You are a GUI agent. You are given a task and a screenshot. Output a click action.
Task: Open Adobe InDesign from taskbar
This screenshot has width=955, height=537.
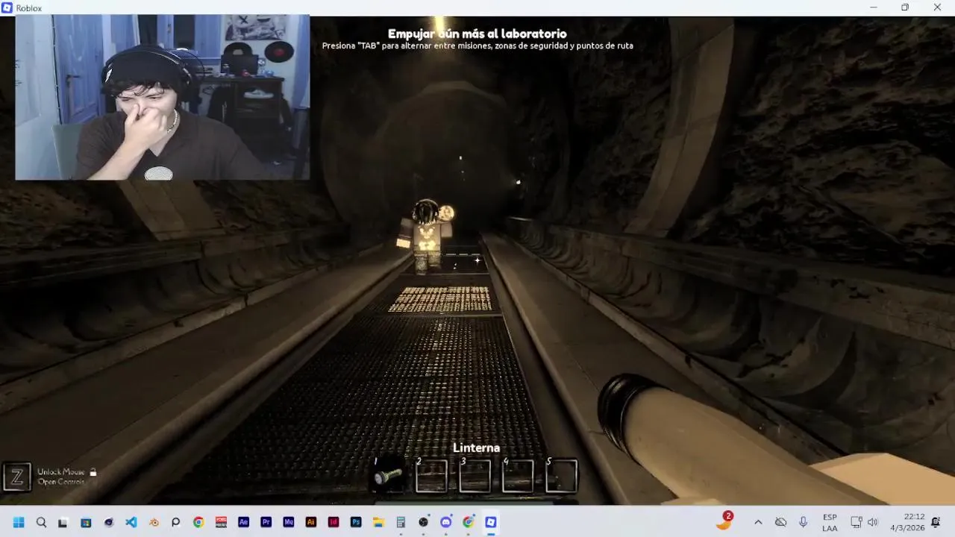334,522
